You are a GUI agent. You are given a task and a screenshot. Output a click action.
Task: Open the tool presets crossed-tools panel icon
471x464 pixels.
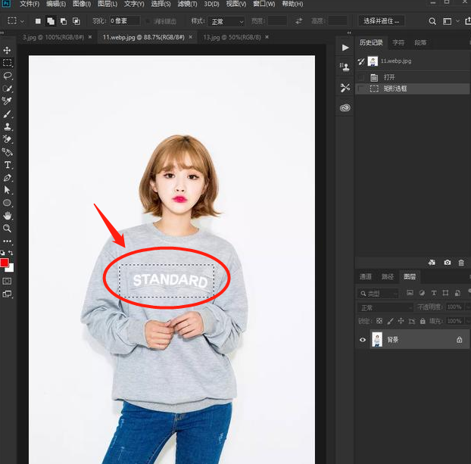(x=345, y=88)
